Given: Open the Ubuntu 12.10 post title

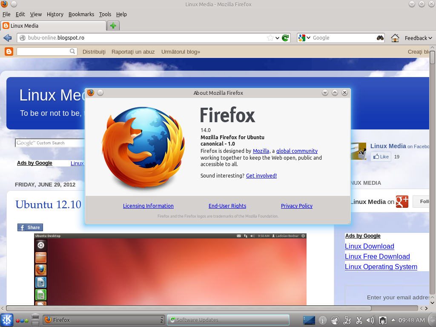Looking at the screenshot, I should coord(49,205).
